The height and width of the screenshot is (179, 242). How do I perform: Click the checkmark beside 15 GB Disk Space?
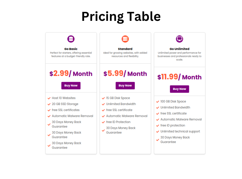point(103,98)
